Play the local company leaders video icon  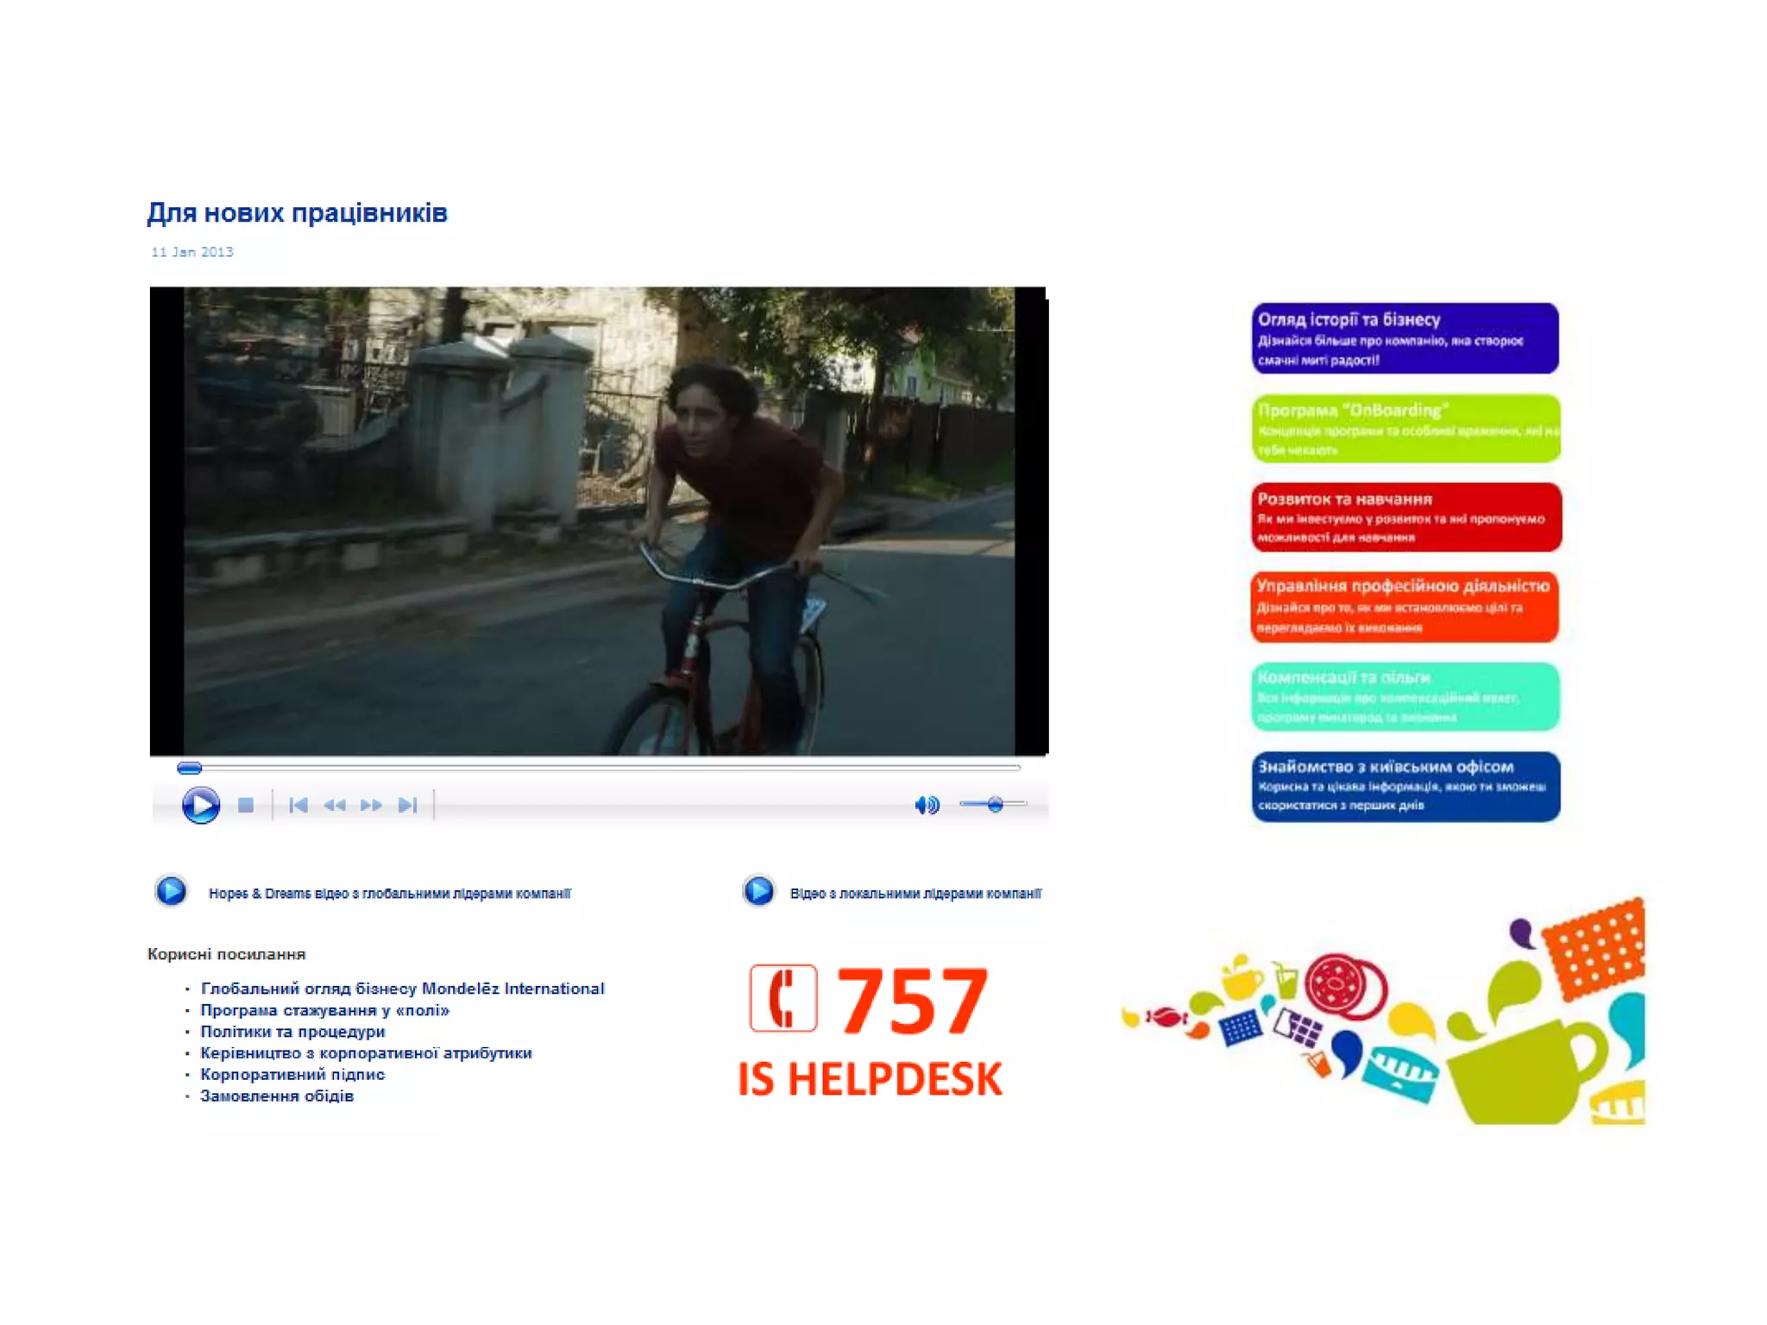tap(758, 890)
